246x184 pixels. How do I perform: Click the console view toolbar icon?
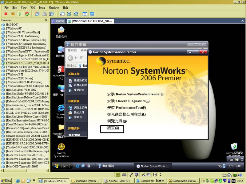[92, 14]
